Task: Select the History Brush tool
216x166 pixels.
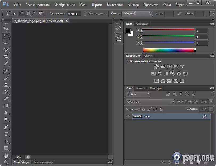Action: (6, 92)
